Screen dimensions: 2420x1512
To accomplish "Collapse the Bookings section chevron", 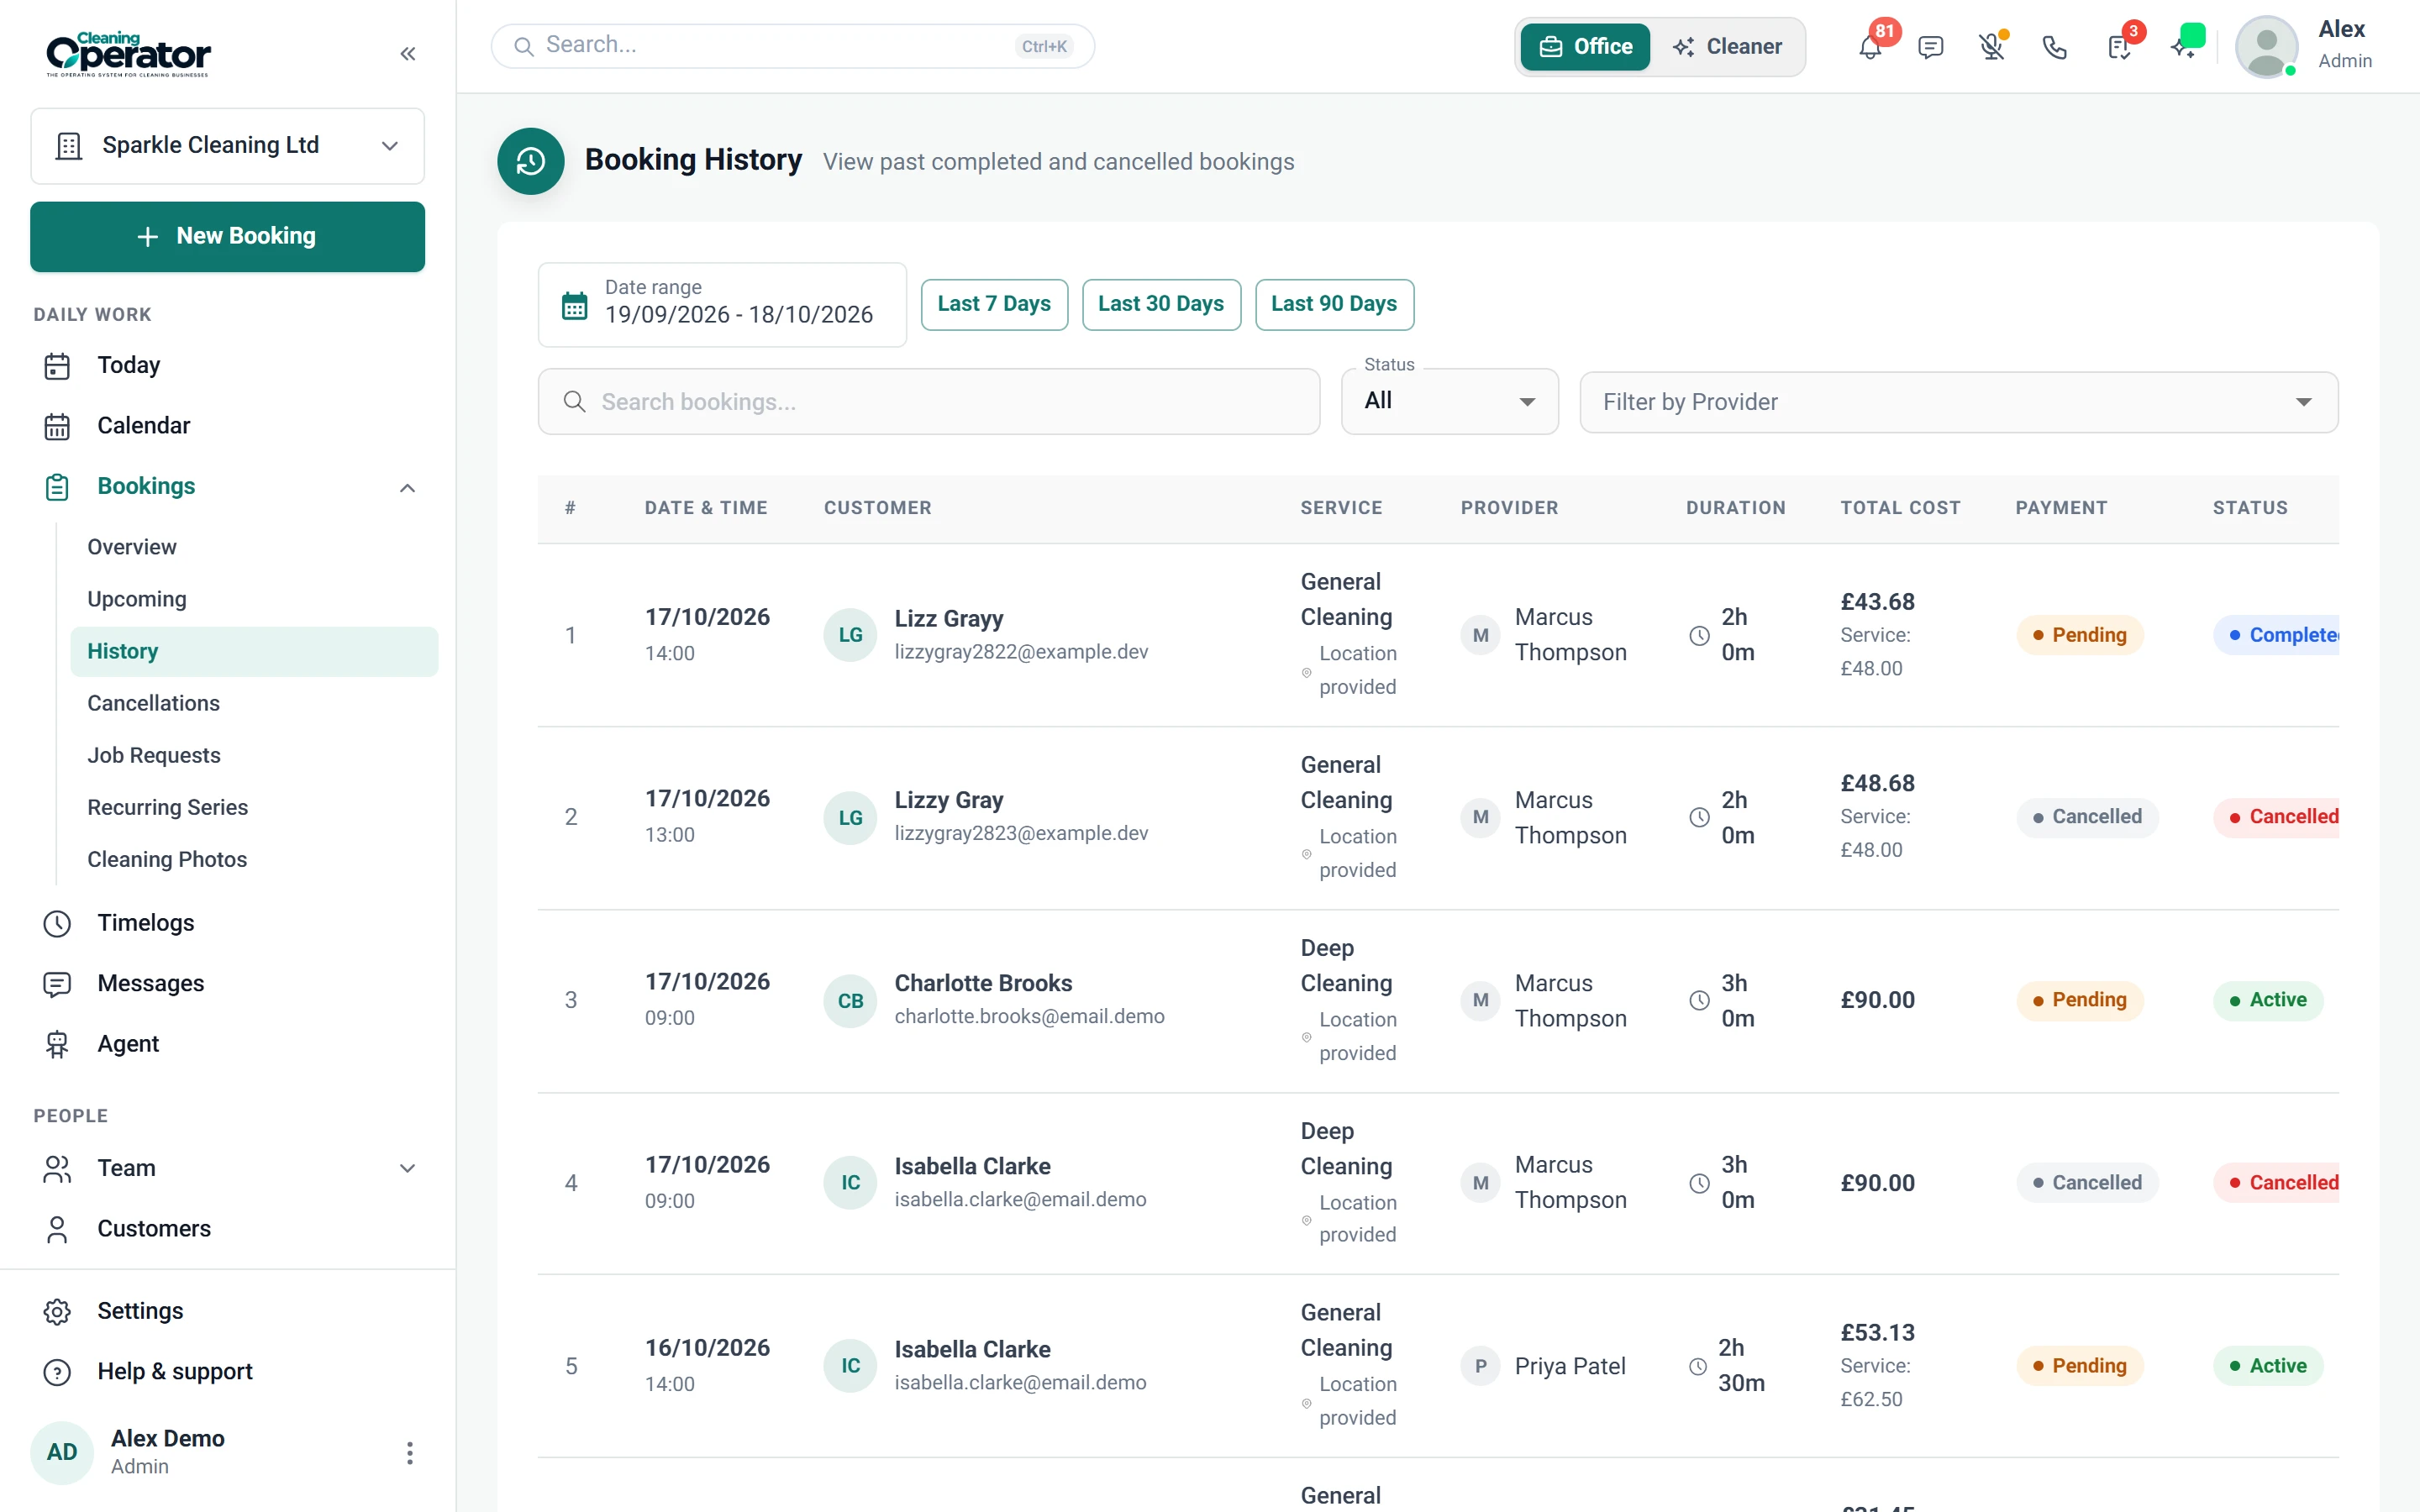I will click(x=407, y=488).
